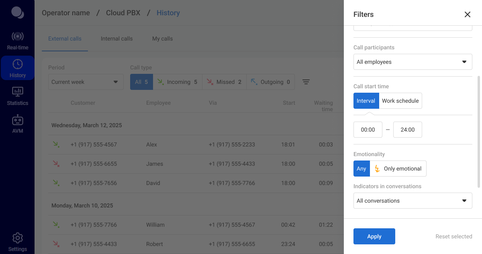This screenshot has height=254, width=482.
Task: Go to Cloud PBX breadcrumb
Action: click(123, 13)
